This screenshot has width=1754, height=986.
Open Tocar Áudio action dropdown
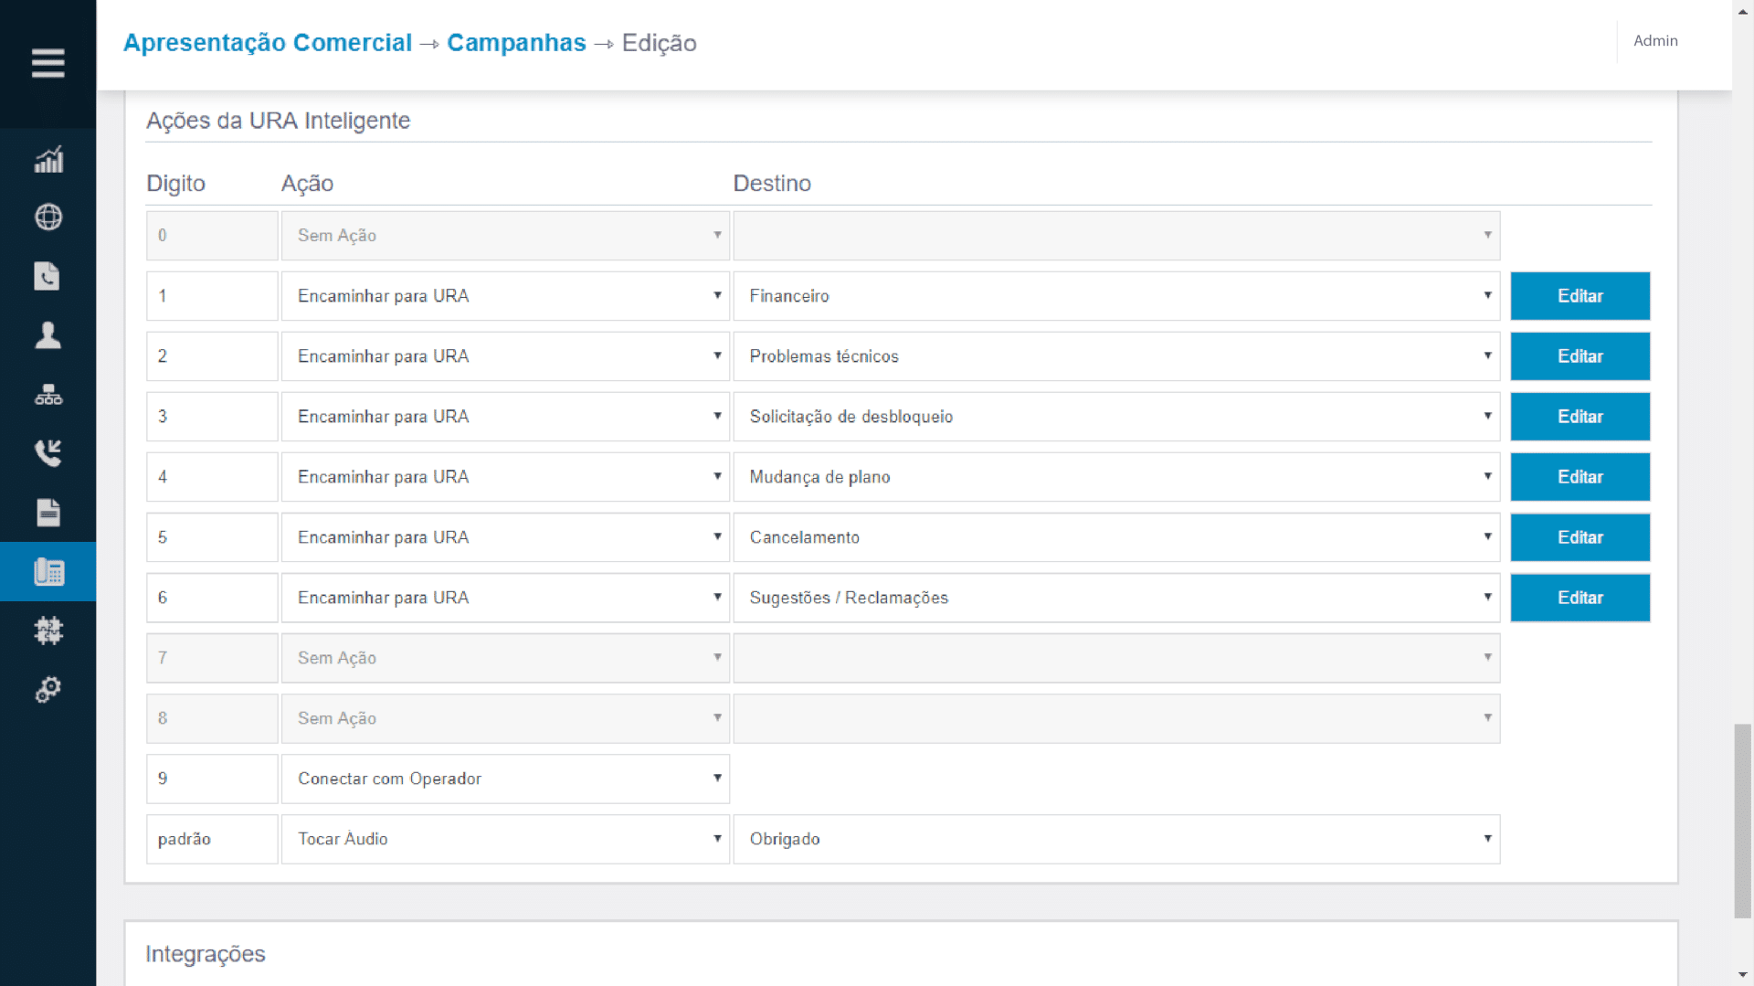coord(505,839)
